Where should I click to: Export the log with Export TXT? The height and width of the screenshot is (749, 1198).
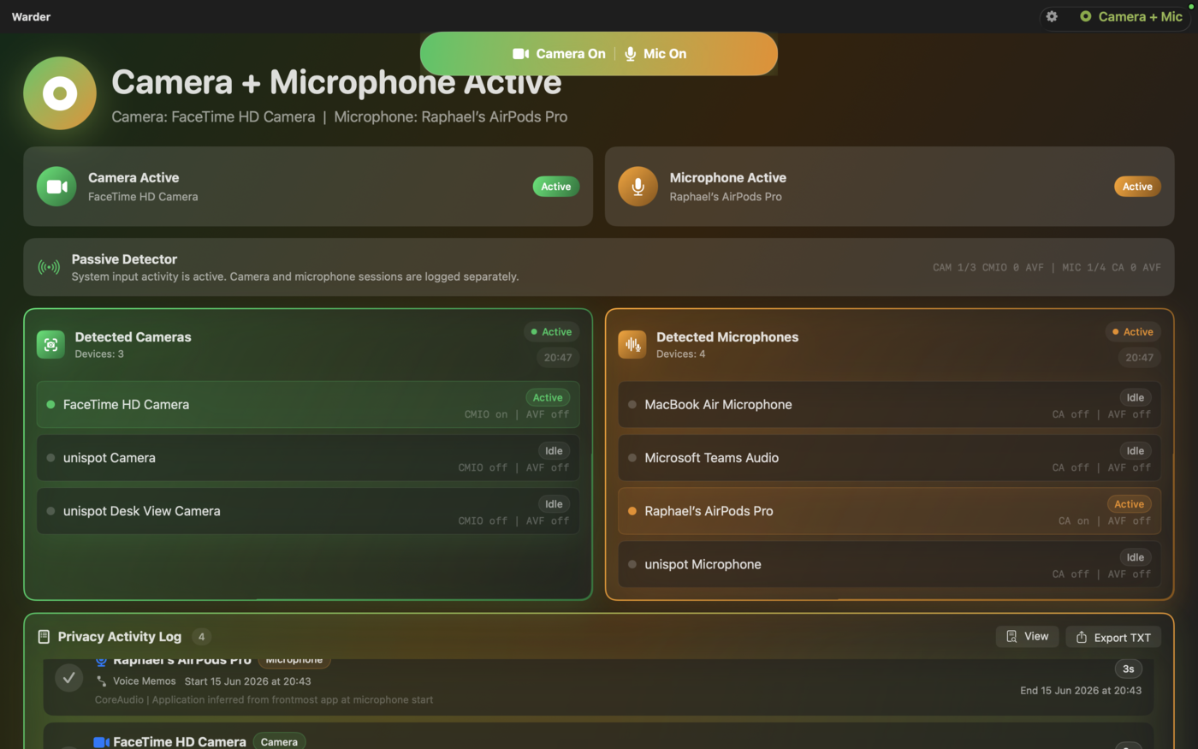coord(1113,637)
